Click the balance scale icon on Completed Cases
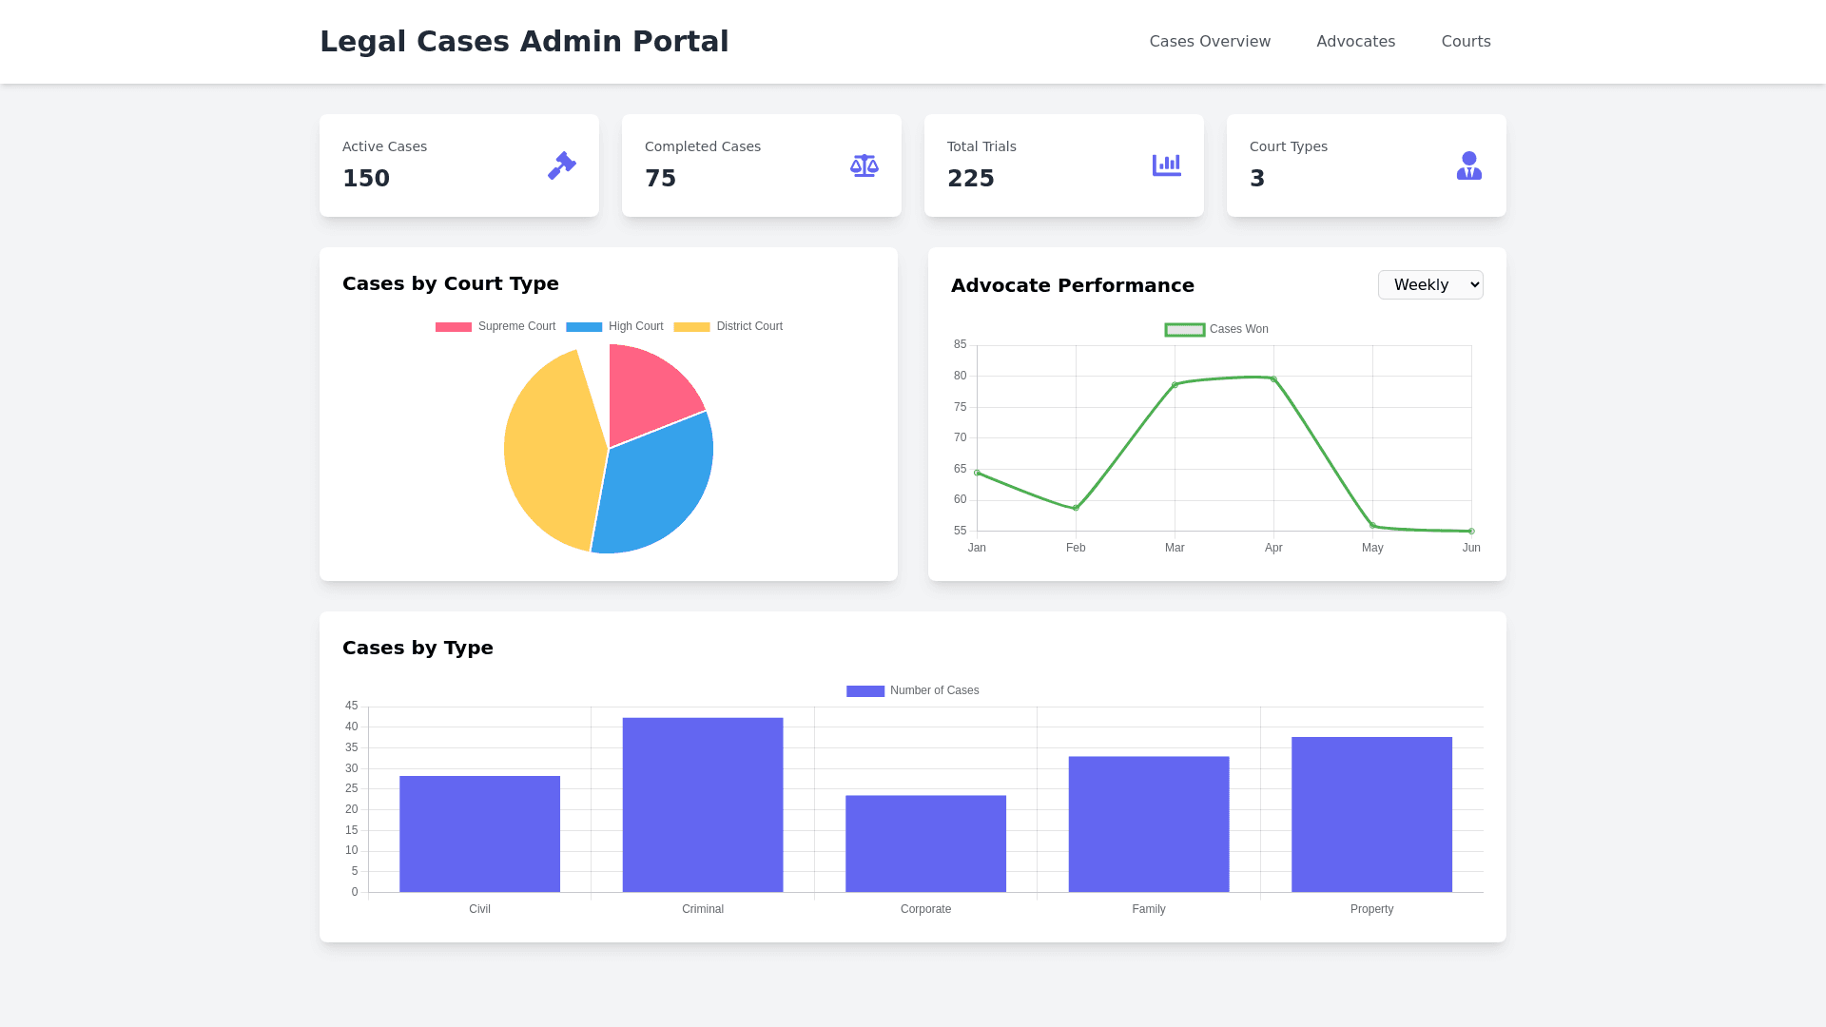 [x=864, y=165]
